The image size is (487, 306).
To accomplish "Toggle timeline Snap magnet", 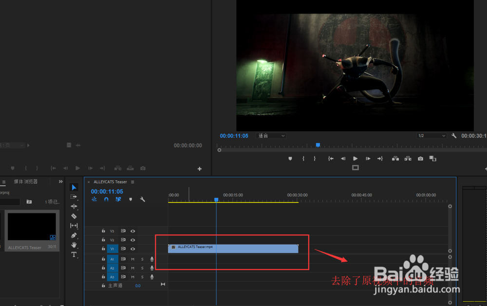I will 106,199.
